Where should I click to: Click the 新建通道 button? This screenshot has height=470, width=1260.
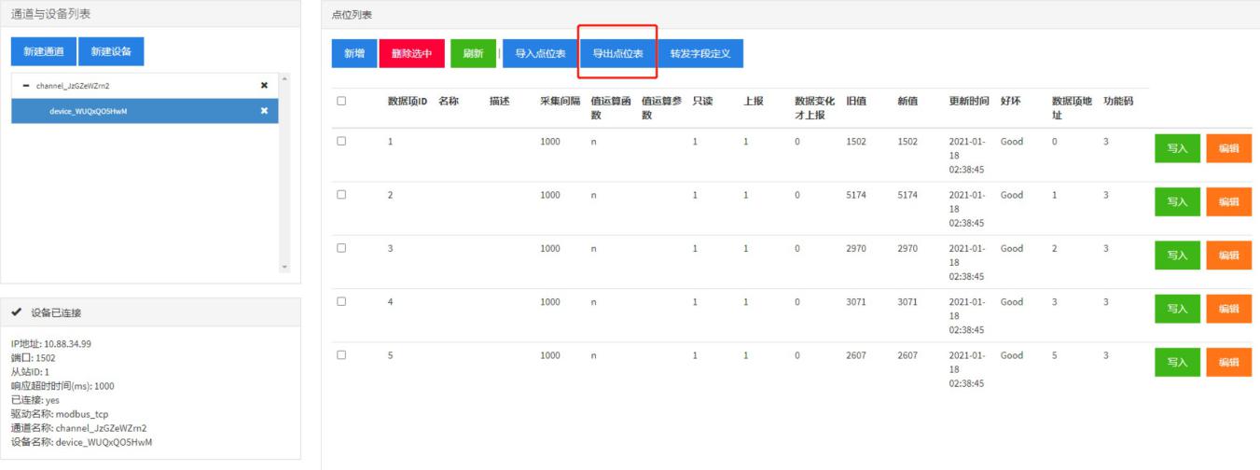(44, 52)
